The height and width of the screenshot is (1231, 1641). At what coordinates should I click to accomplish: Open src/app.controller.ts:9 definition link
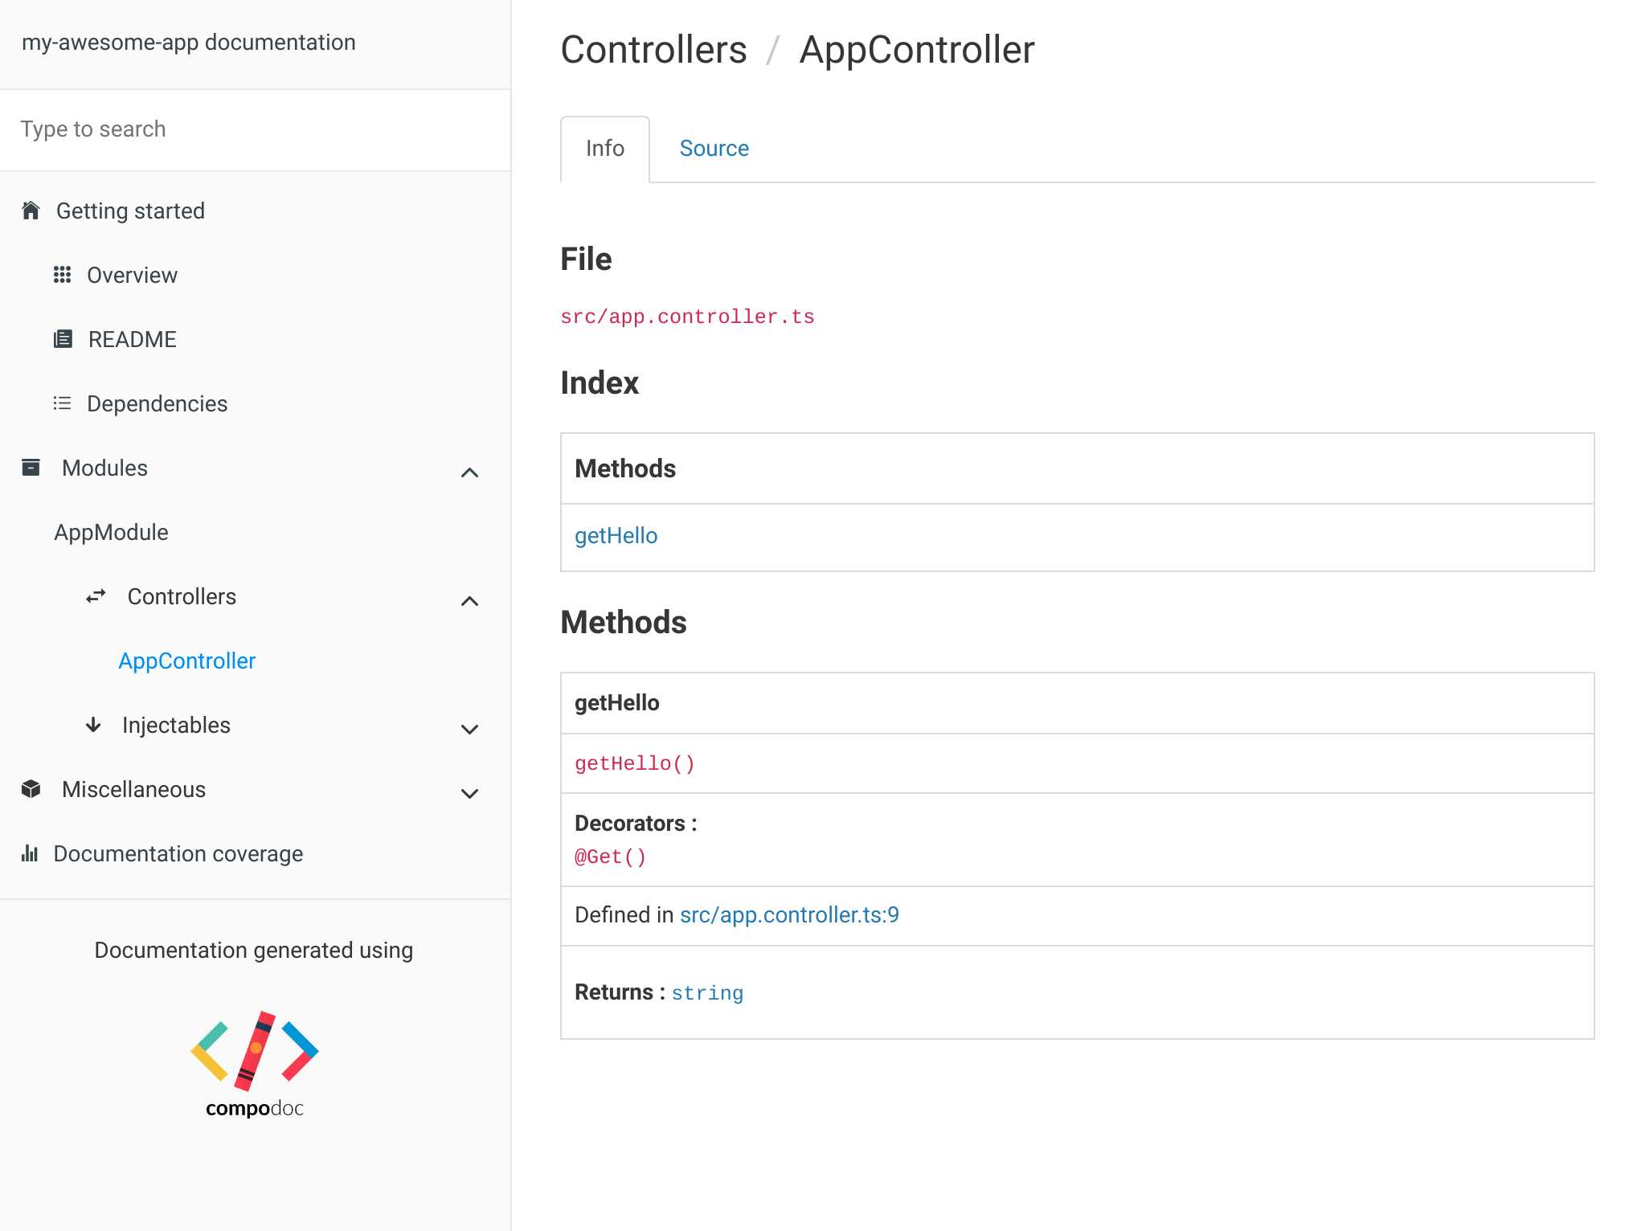[788, 915]
